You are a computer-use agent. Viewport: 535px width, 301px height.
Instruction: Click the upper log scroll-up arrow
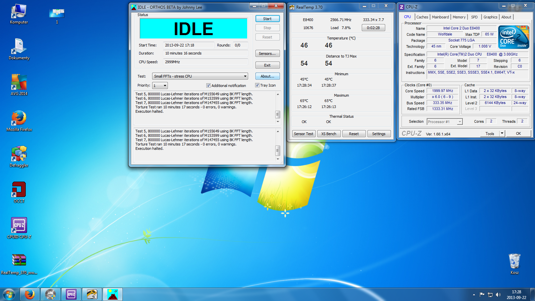[x=278, y=94]
